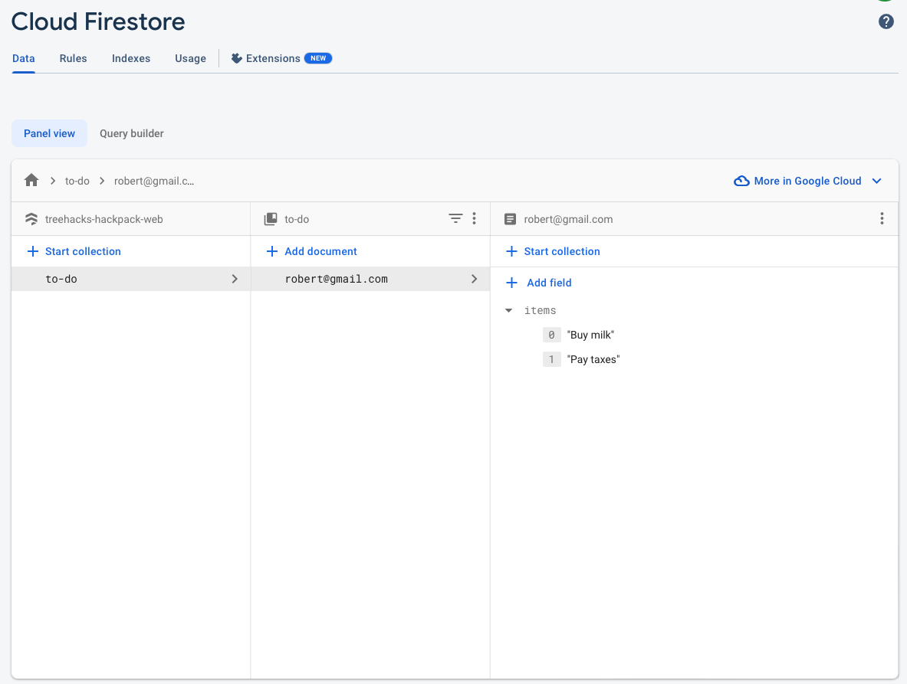This screenshot has height=684, width=907.
Task: Switch to Query builder
Action: [131, 133]
